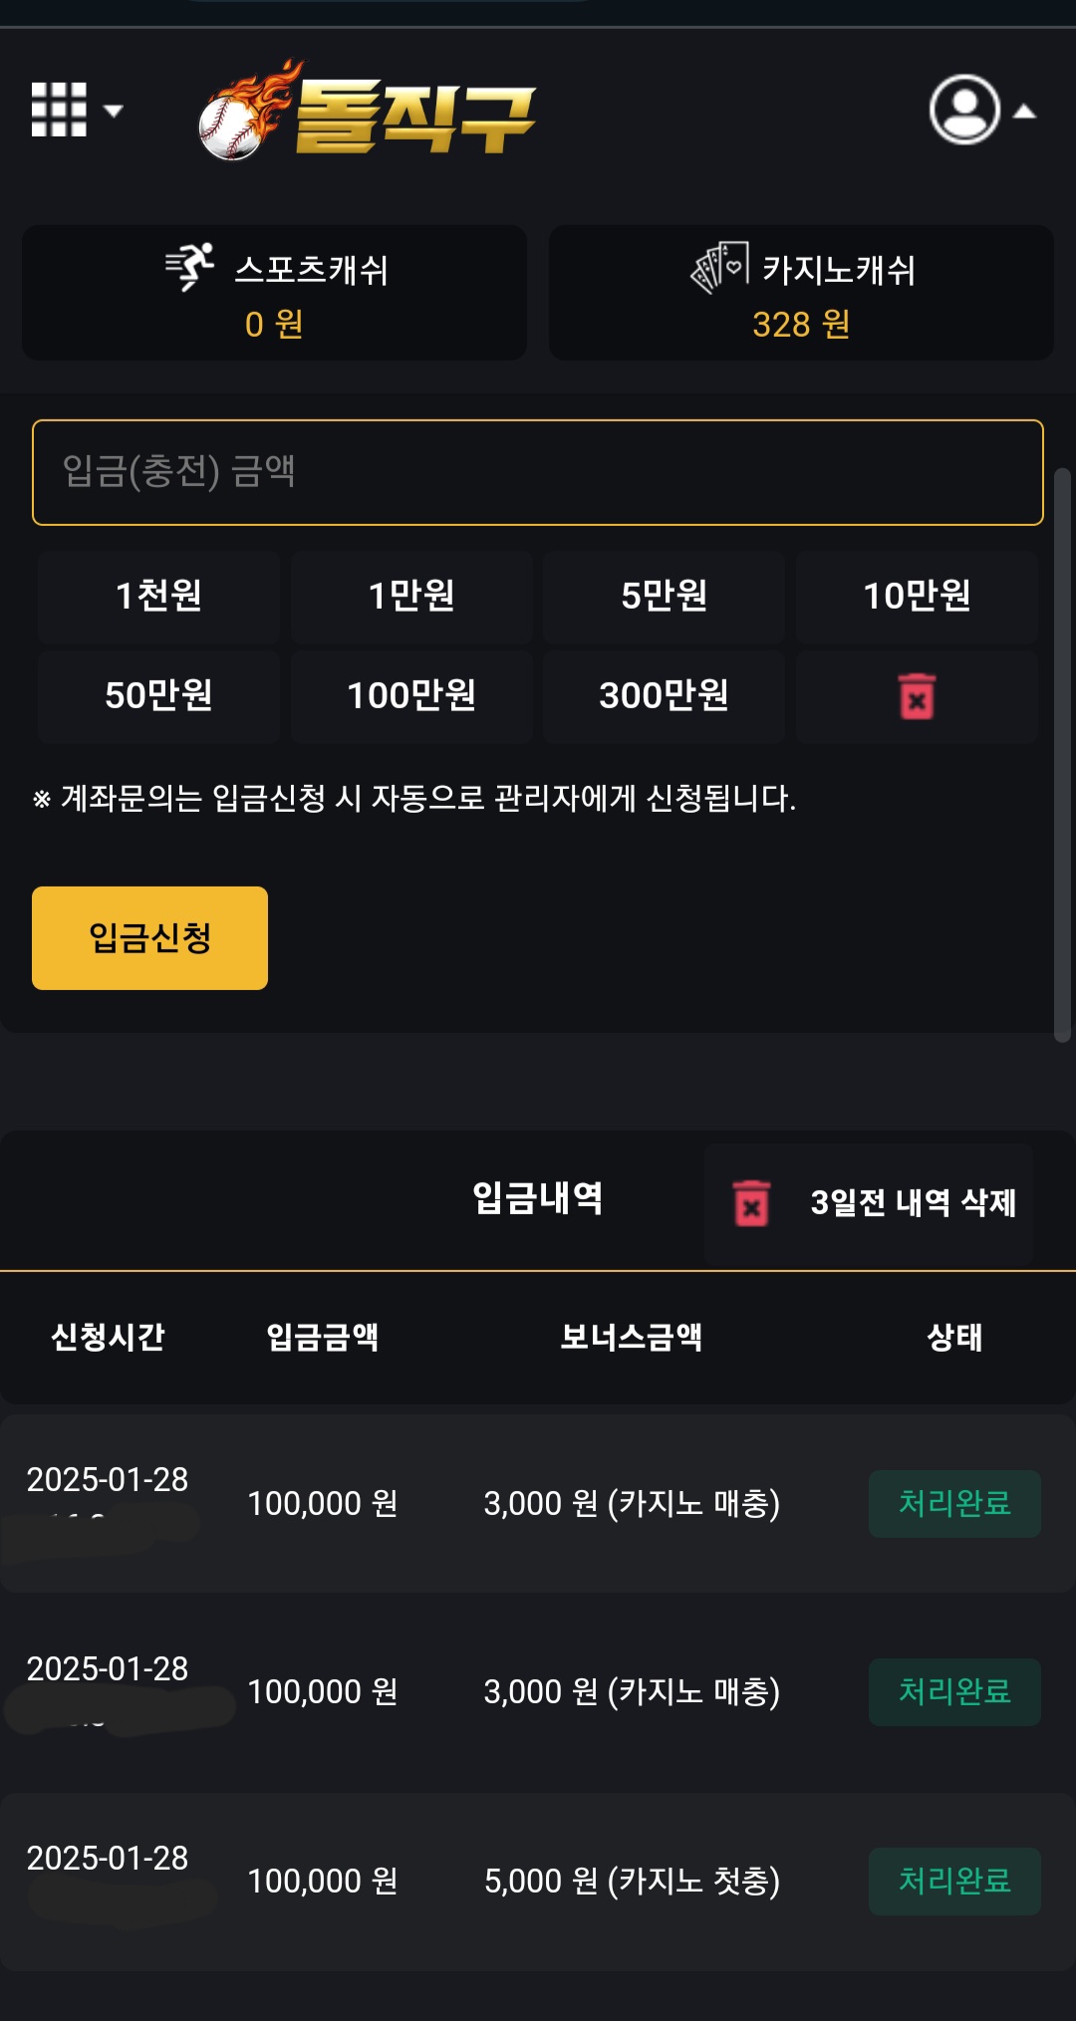Image resolution: width=1076 pixels, height=2021 pixels.
Task: Focus the 입금(충전) 금액 input field
Action: (x=538, y=472)
